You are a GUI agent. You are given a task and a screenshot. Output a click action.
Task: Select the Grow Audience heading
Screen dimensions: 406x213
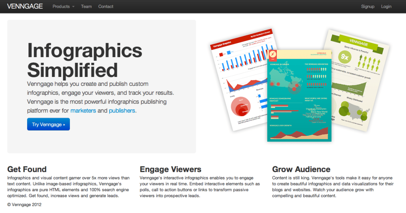pos(301,169)
